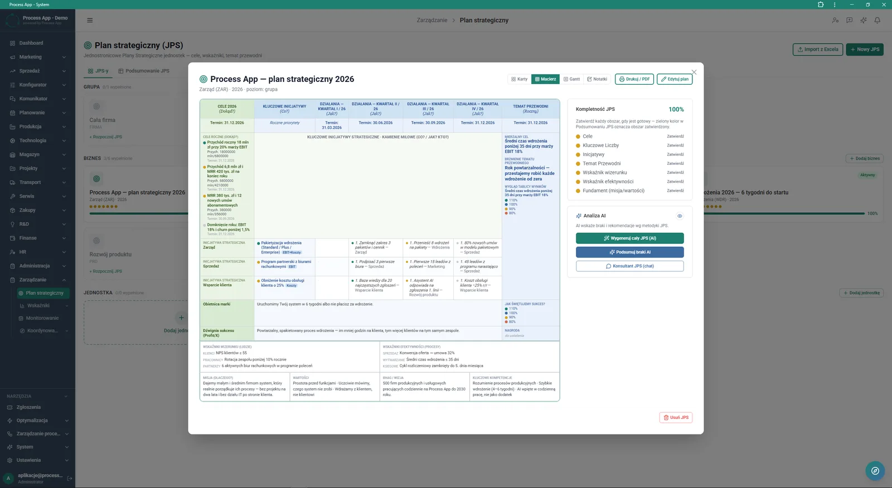Image resolution: width=892 pixels, height=488 pixels.
Task: Open the messages icon in top bar
Action: click(x=849, y=20)
